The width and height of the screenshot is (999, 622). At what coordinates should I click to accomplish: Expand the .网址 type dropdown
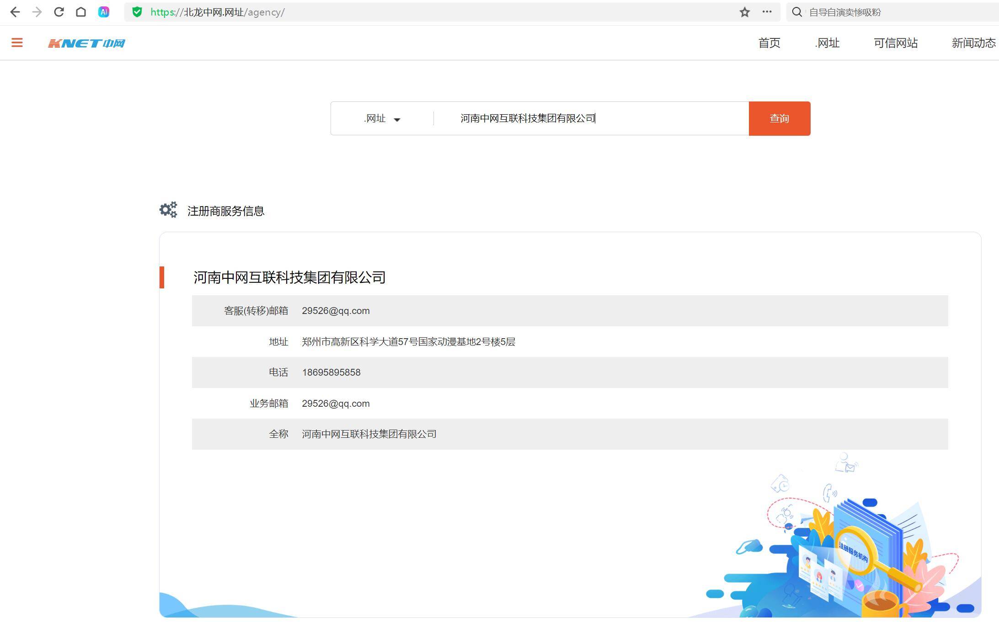point(382,119)
